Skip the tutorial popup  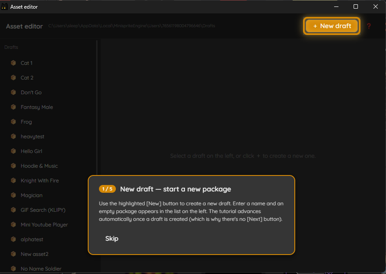(x=112, y=239)
